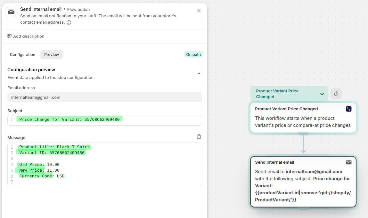This screenshot has height=218, width=368.
Task: Click the On path status badge
Action: tap(193, 55)
